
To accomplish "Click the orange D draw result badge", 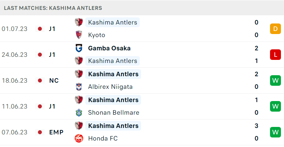I will point(275,29).
